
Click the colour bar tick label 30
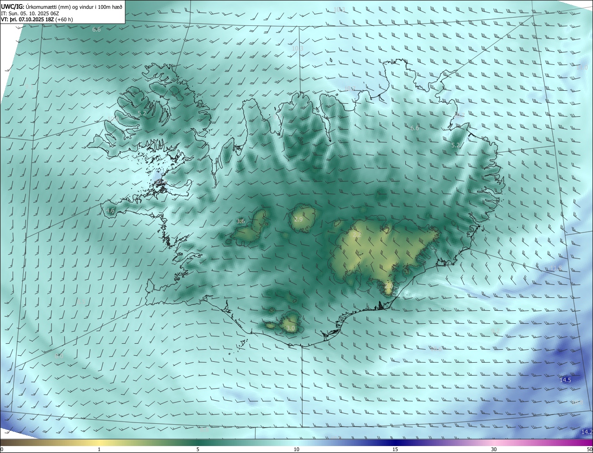(494, 449)
